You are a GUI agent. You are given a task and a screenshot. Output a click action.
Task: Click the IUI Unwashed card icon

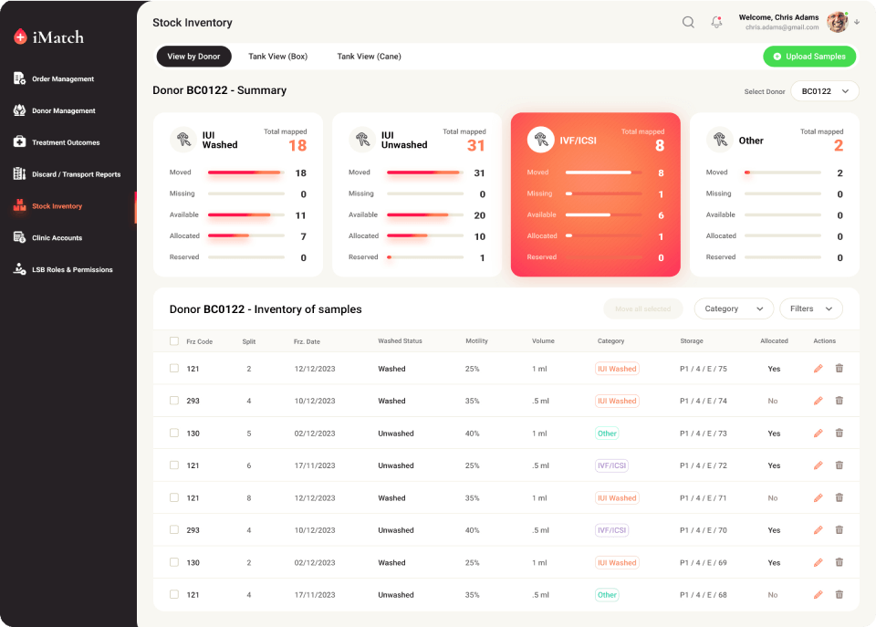click(362, 139)
